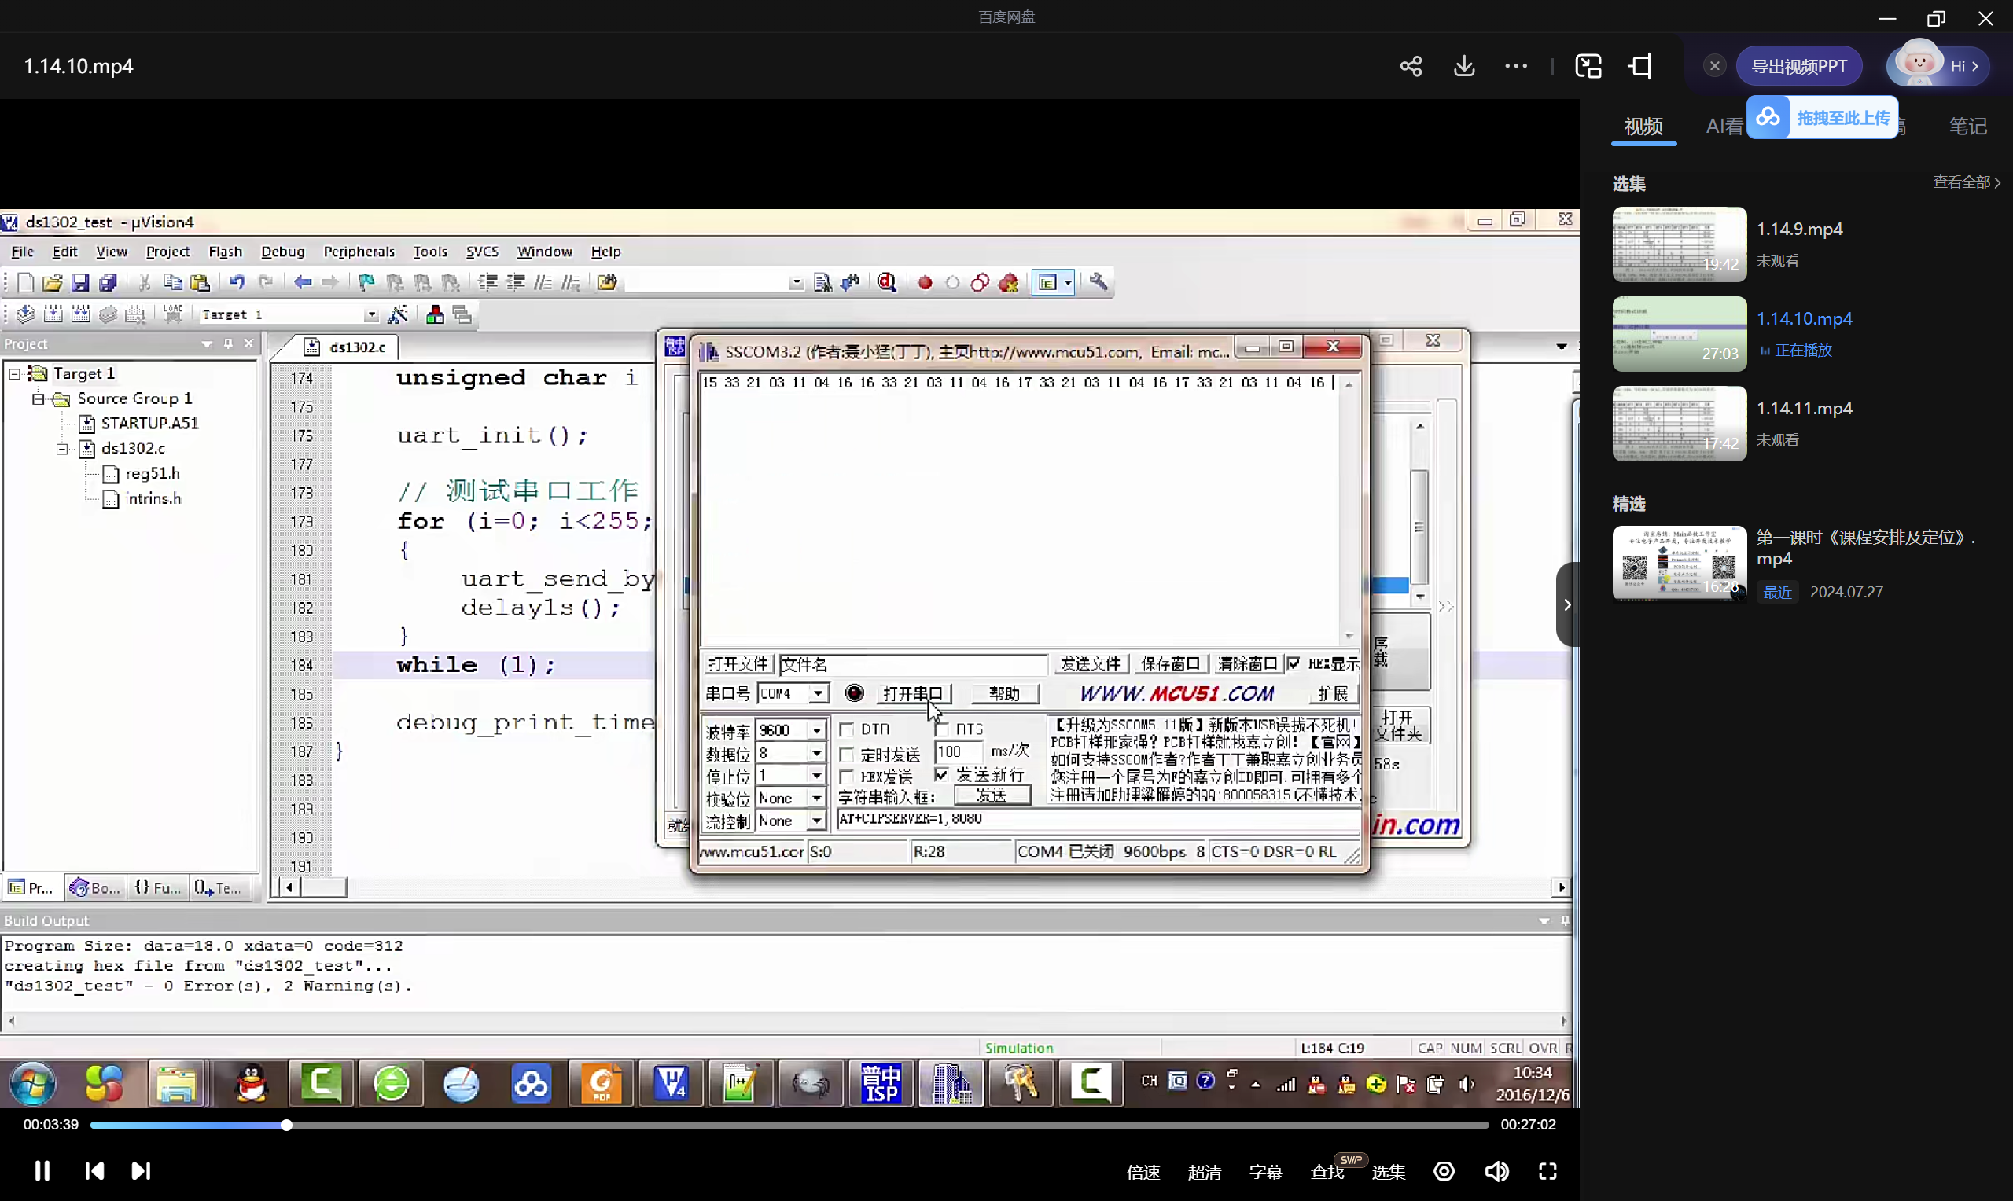Toggle the 发送新行 checkbox
The image size is (2013, 1201).
pos(941,775)
